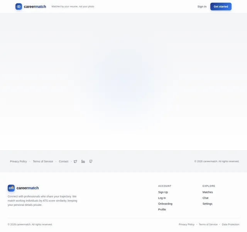Image resolution: width=247 pixels, height=232 pixels.
Task: Click the ACCOUNT column heading
Action: point(165,186)
